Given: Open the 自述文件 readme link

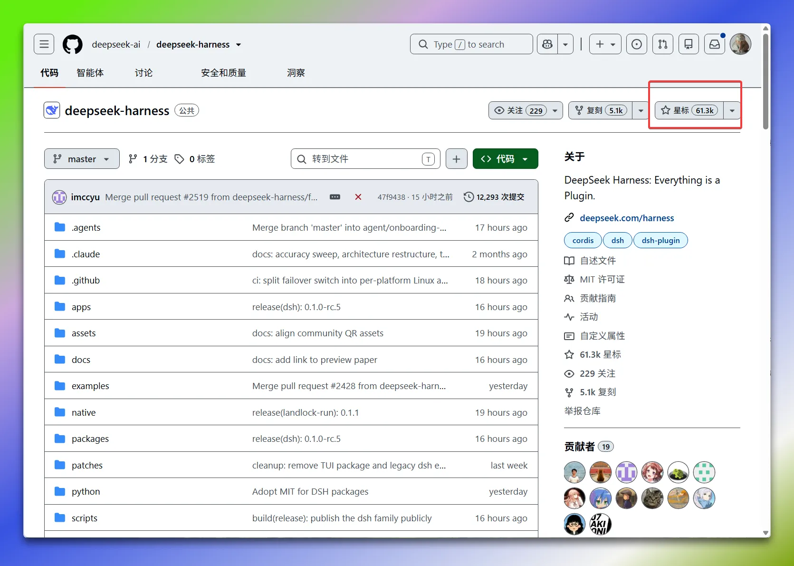Looking at the screenshot, I should click(590, 261).
